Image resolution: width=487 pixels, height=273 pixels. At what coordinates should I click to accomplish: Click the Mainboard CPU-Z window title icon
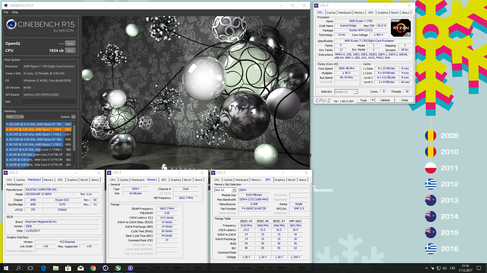(6, 173)
